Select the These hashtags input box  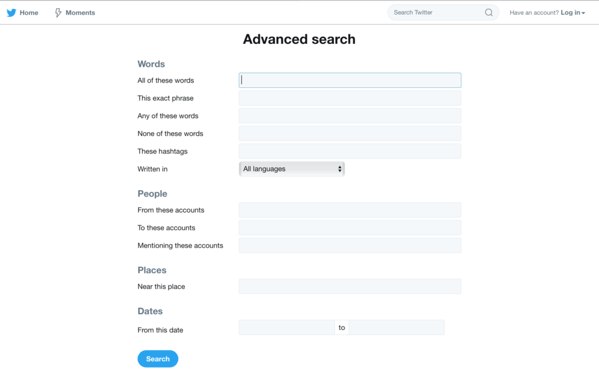coord(349,151)
